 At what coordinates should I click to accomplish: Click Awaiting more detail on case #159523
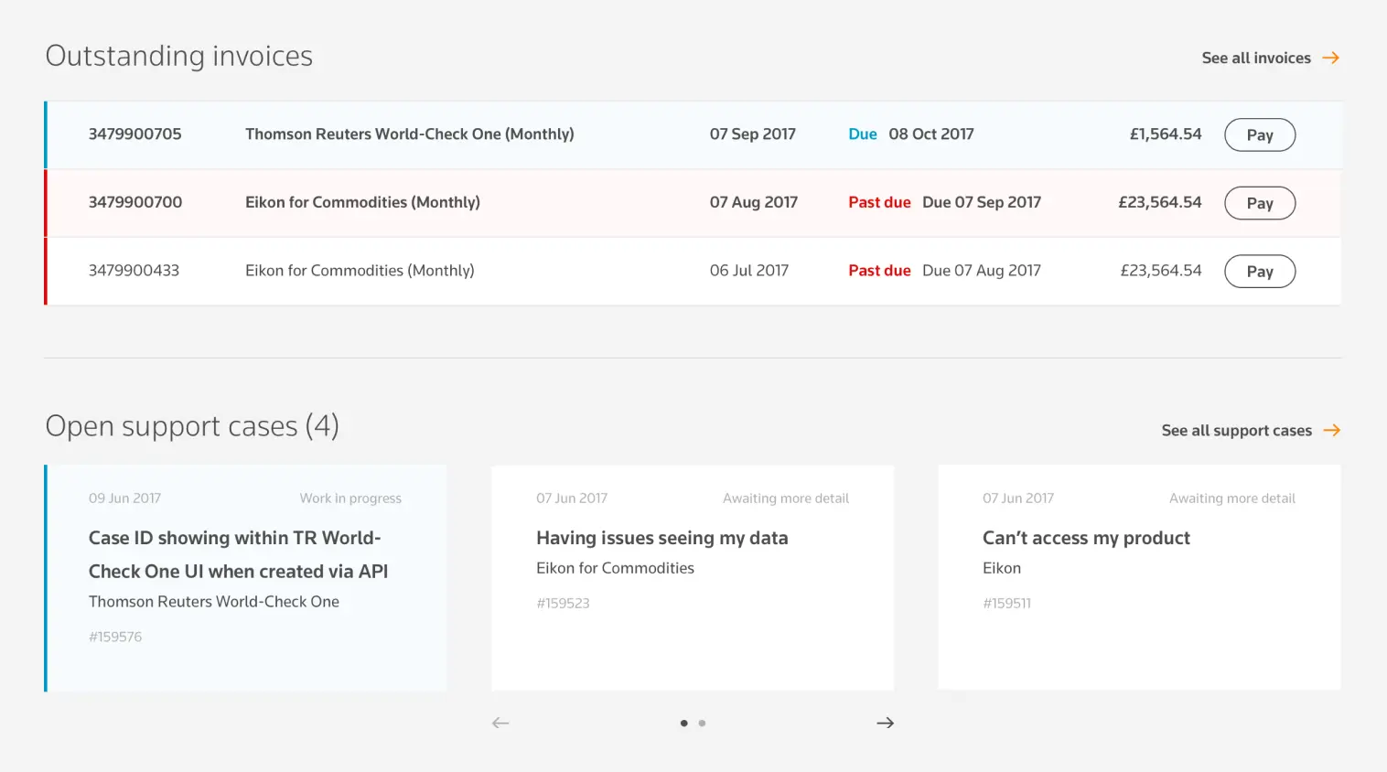tap(786, 499)
